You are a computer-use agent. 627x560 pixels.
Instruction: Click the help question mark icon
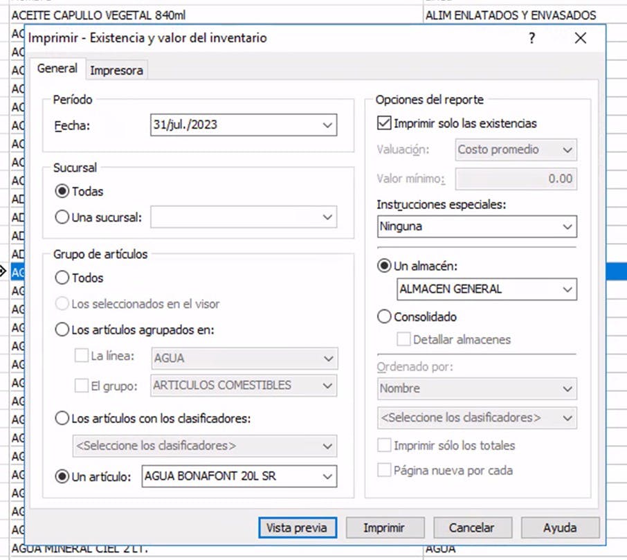click(x=531, y=38)
